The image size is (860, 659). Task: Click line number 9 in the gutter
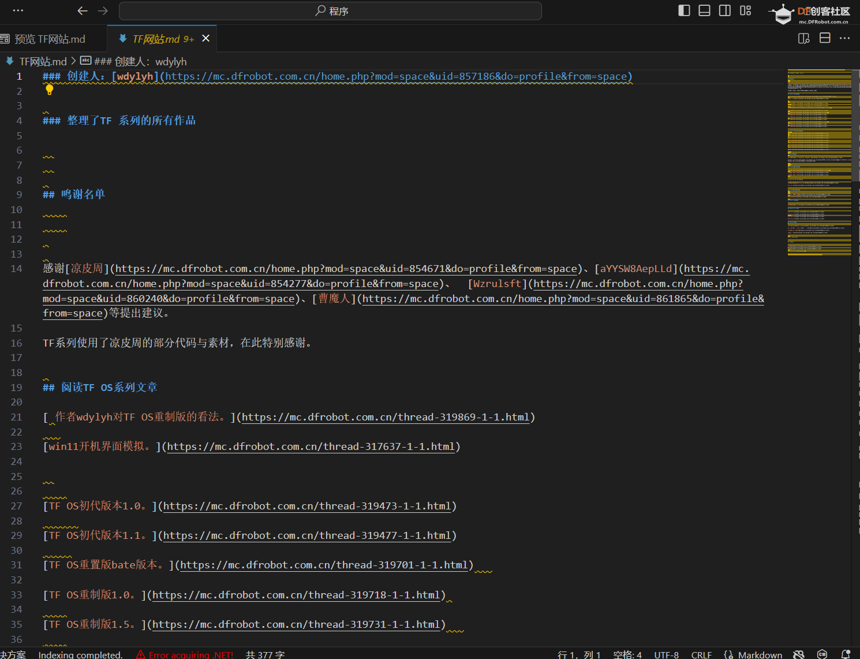coord(19,195)
